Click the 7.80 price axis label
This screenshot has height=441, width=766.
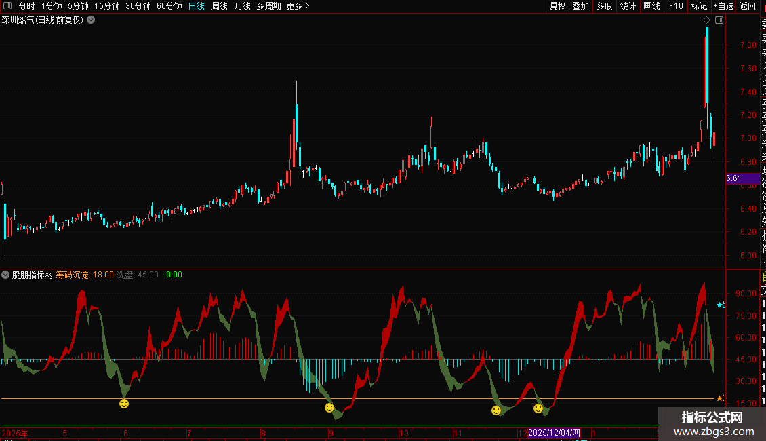[748, 45]
